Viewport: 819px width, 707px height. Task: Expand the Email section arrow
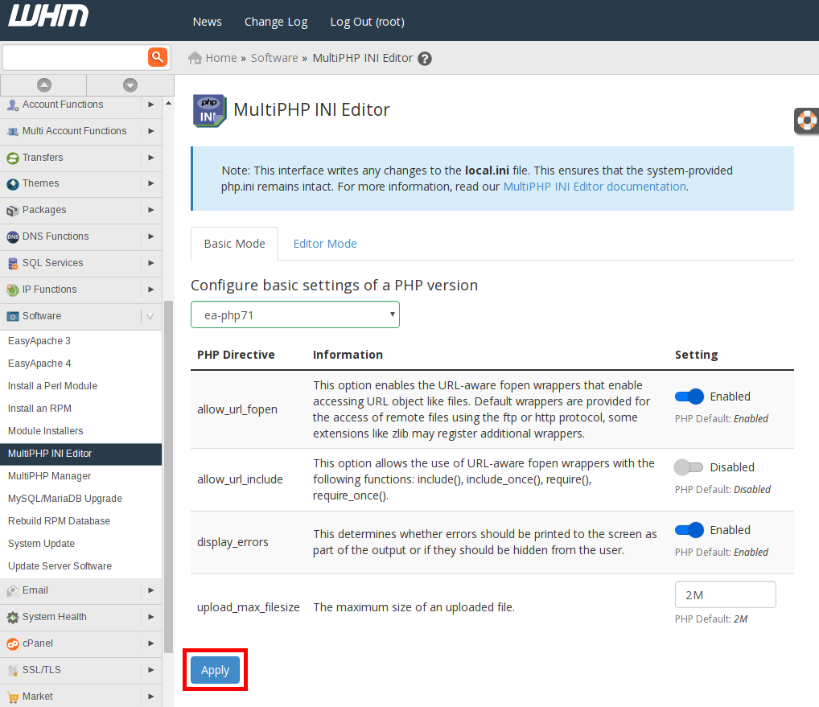pyautogui.click(x=151, y=590)
